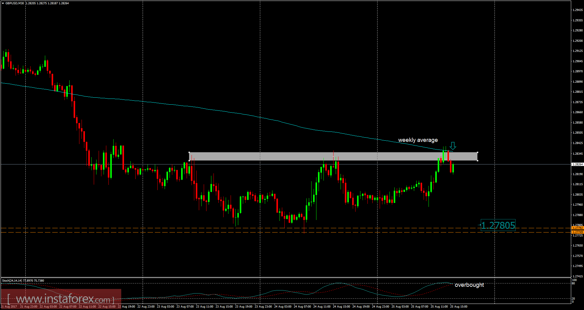Click the orange 1.27749 price tag
This screenshot has width=584, height=310.
tap(577, 232)
